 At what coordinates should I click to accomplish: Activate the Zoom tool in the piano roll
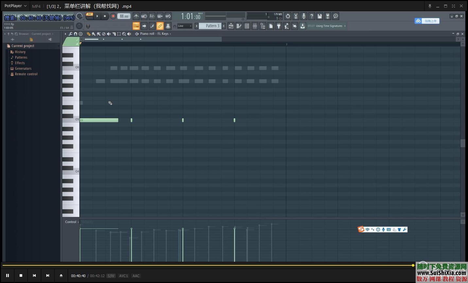(x=124, y=34)
